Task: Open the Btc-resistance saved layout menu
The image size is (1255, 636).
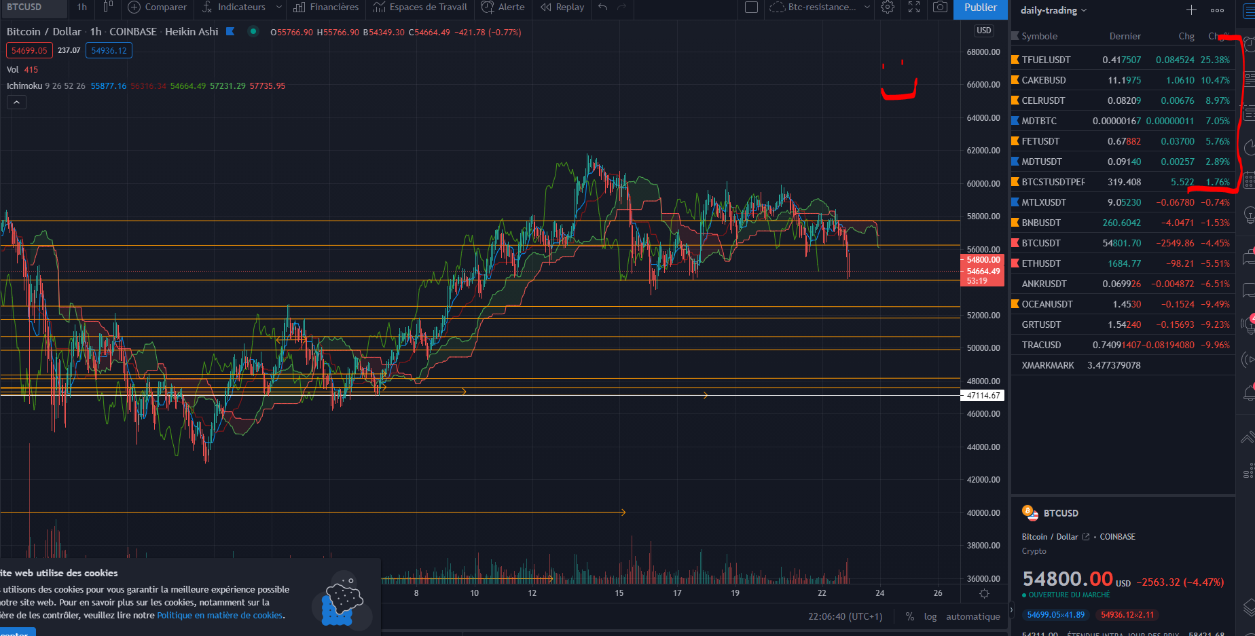Action: [820, 7]
